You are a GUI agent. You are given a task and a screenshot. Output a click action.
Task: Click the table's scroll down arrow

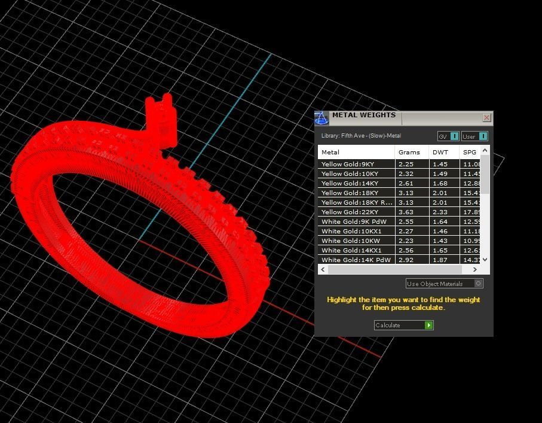pos(485,259)
